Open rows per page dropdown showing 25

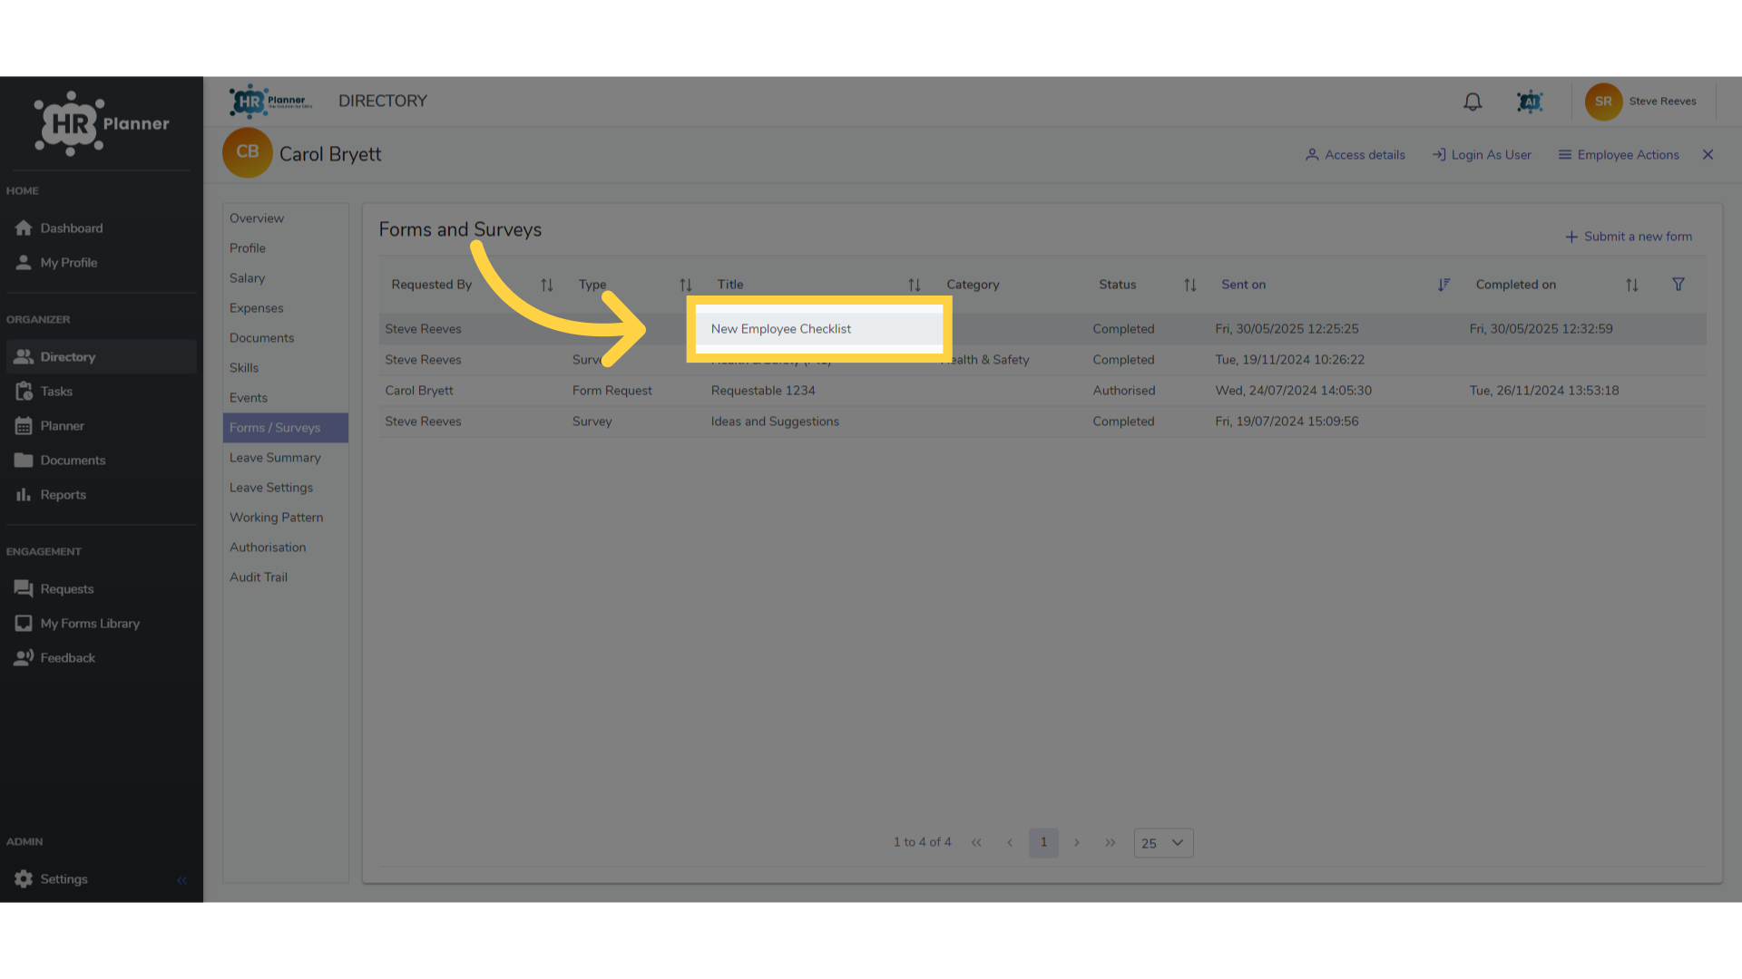coord(1163,843)
